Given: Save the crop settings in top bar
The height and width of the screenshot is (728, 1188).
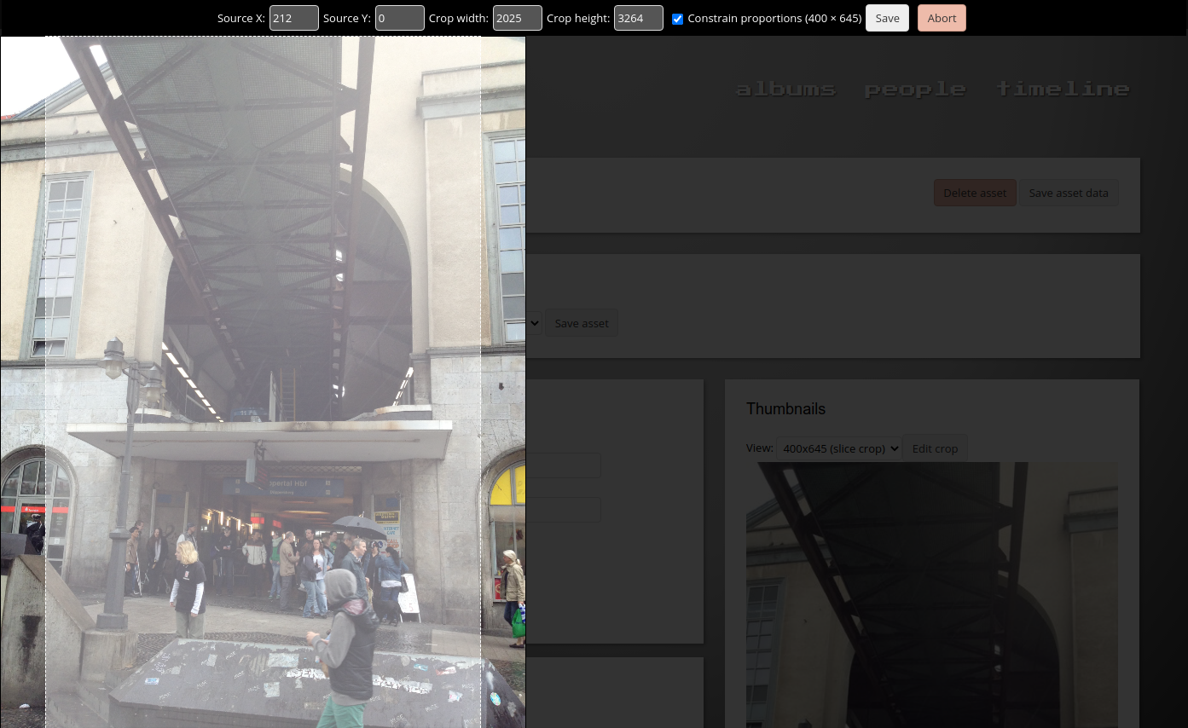Looking at the screenshot, I should pos(887,18).
